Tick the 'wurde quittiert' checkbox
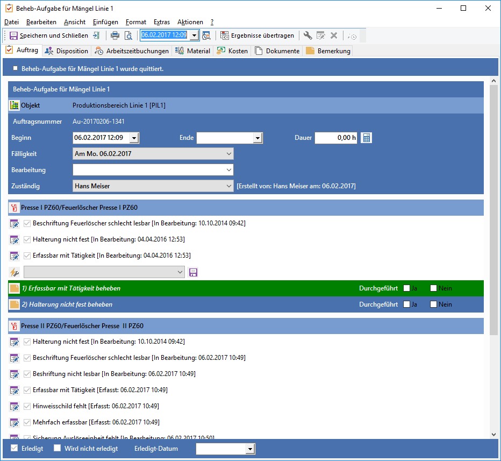The height and width of the screenshot is (461, 501). click(x=16, y=68)
